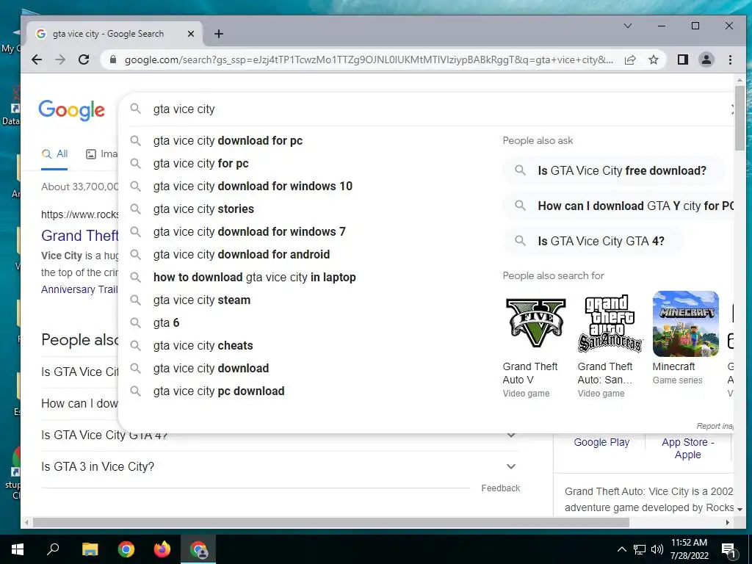Click the scroll down arrow of vertical scrollbar
This screenshot has height=564, width=752.
[740, 510]
